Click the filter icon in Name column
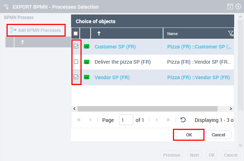 click(x=231, y=34)
